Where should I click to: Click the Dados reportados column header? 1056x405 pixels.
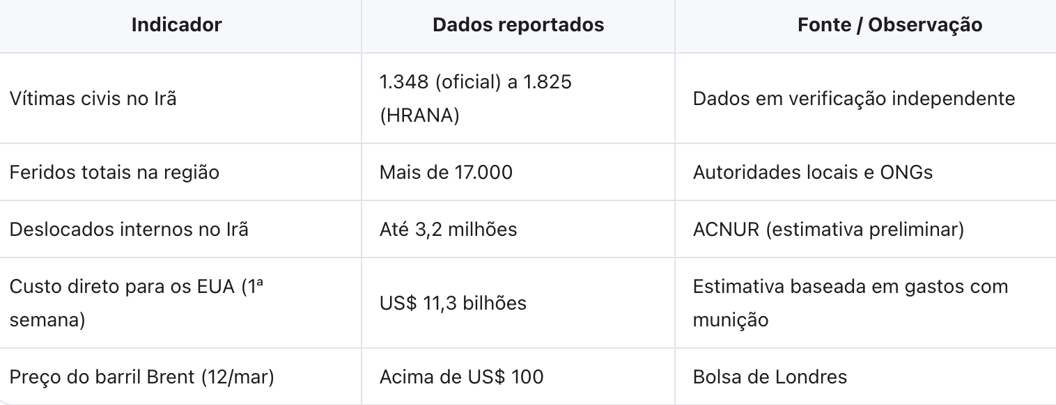[518, 25]
